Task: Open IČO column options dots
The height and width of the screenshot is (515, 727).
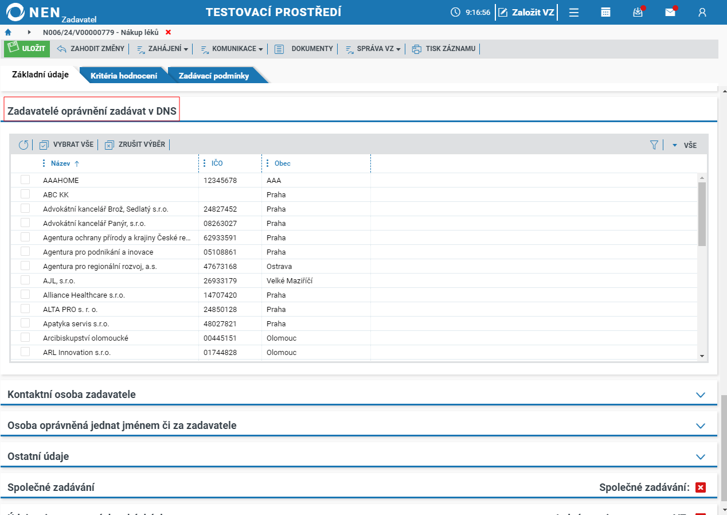Action: 205,163
